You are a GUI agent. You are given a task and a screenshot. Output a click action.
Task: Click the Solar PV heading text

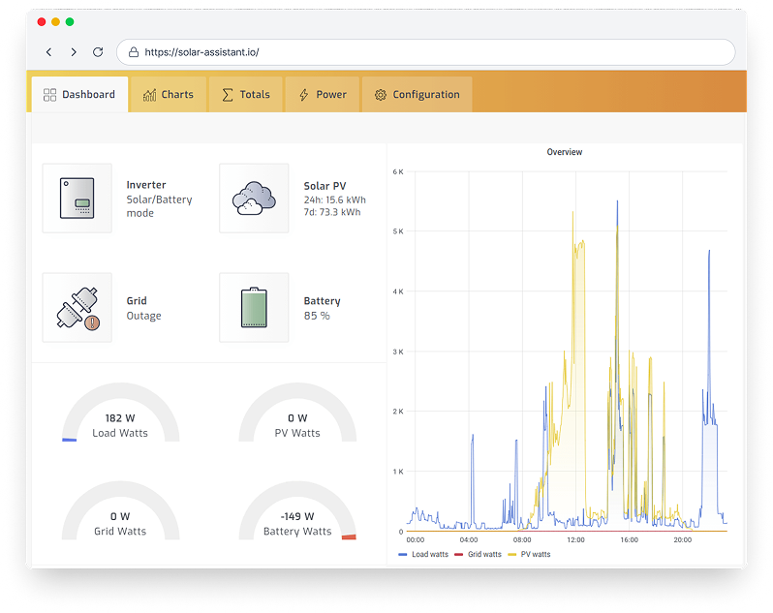(x=325, y=186)
